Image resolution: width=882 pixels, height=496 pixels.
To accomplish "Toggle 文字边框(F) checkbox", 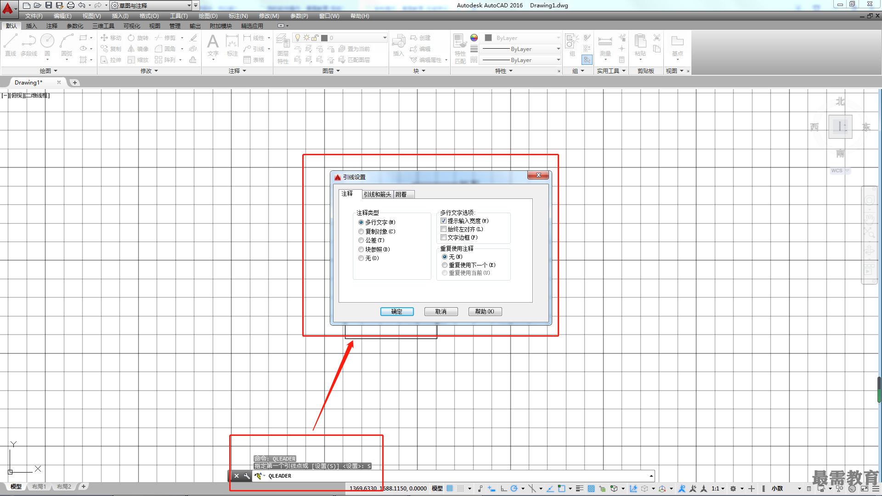I will tap(443, 237).
